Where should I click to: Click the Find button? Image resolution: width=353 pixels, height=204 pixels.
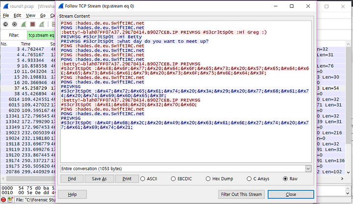[x=72, y=179]
